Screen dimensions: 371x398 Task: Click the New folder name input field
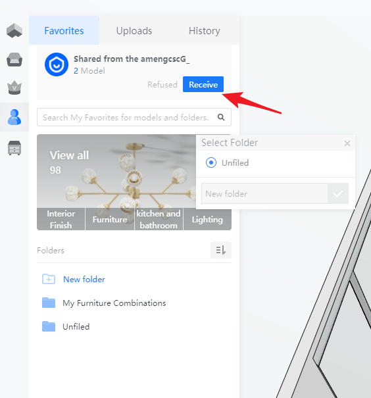pyautogui.click(x=264, y=193)
